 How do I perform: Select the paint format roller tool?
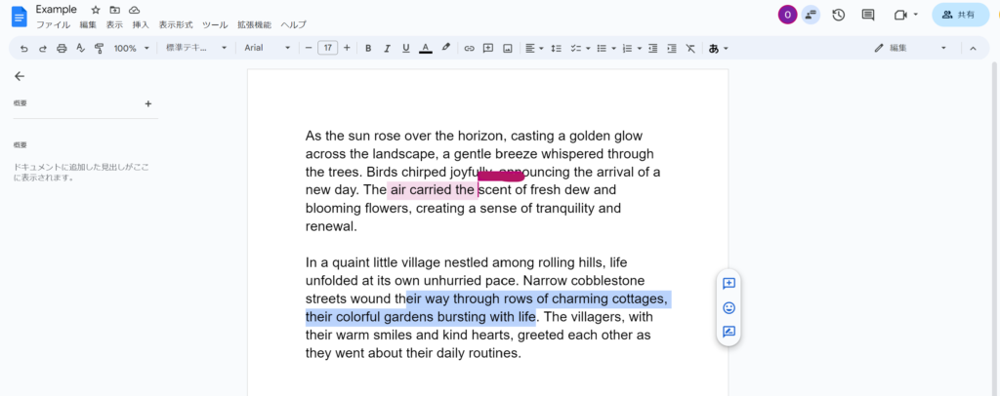tap(99, 48)
